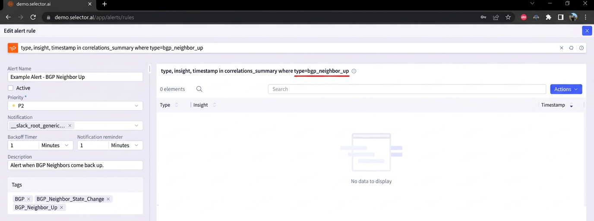Click the browser back arrow
This screenshot has width=594, height=221.
8,17
